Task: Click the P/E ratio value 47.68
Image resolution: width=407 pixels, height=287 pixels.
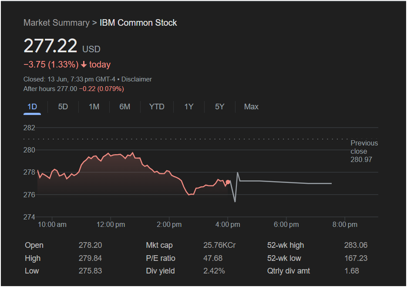Action: (213, 258)
